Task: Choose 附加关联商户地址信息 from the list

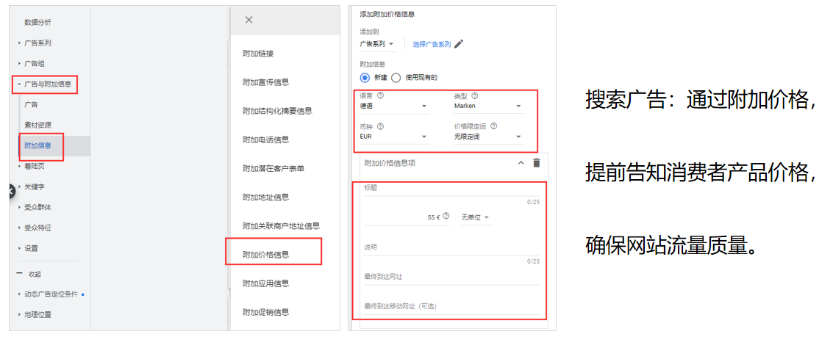Action: 281,225
